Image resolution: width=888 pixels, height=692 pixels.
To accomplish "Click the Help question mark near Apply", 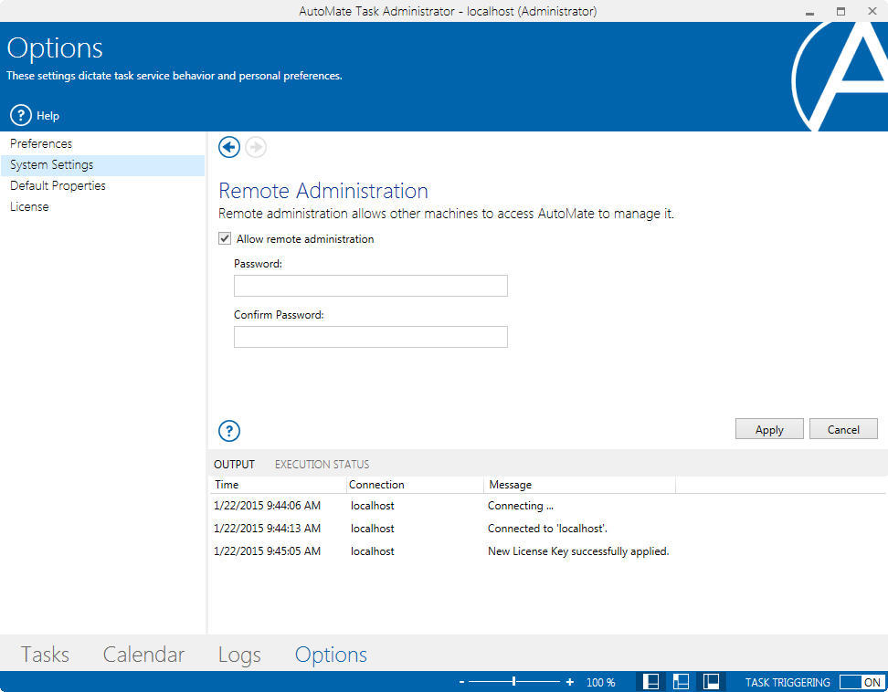I will tap(228, 430).
